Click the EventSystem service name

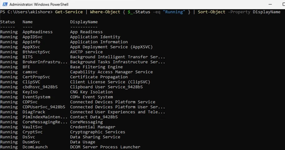36,97
